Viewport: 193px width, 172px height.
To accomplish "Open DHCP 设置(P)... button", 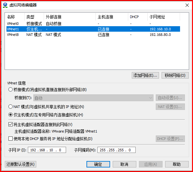I will point(170,139).
